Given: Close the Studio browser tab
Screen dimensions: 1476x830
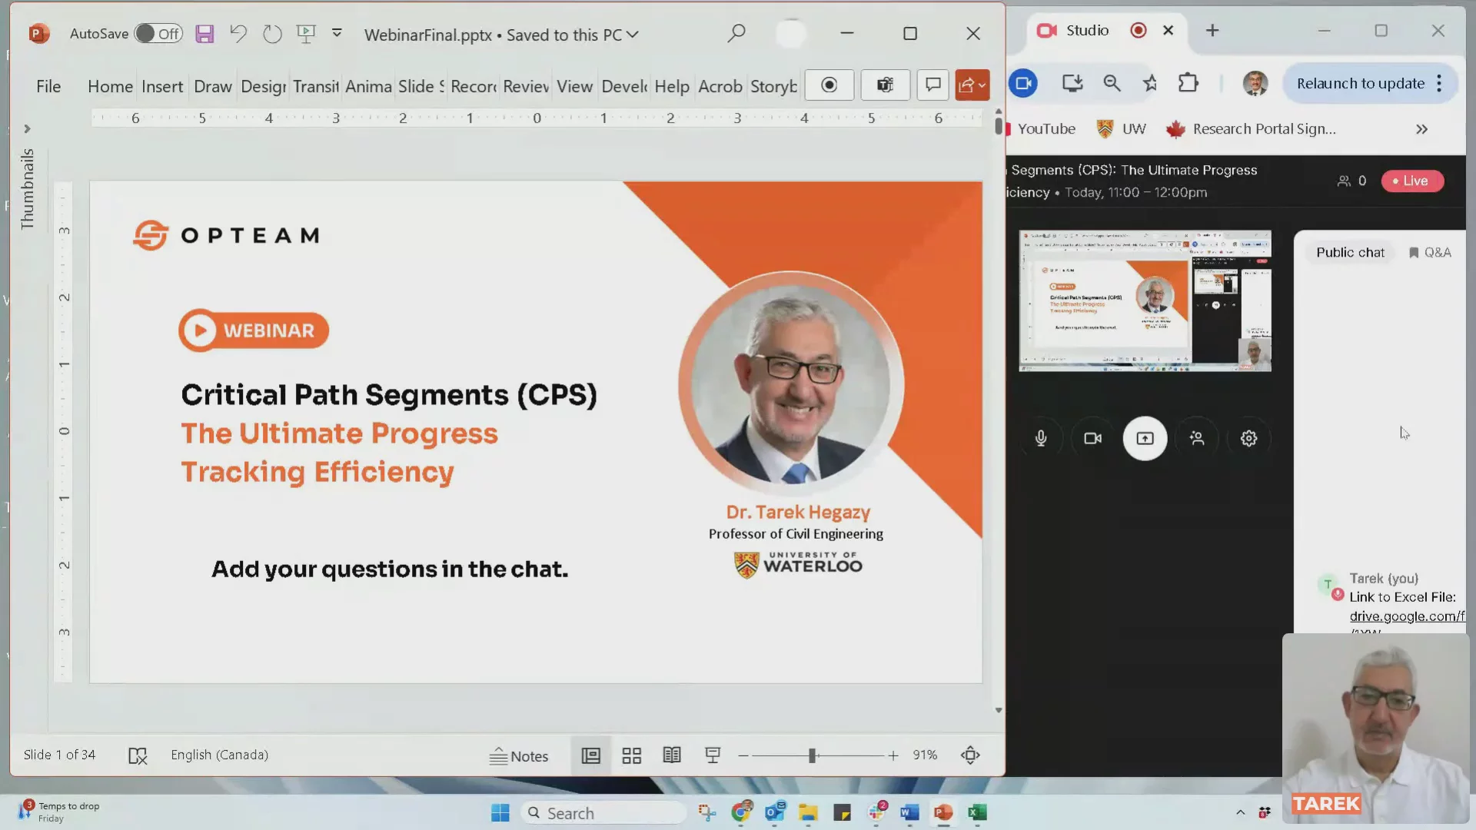Looking at the screenshot, I should (1168, 30).
